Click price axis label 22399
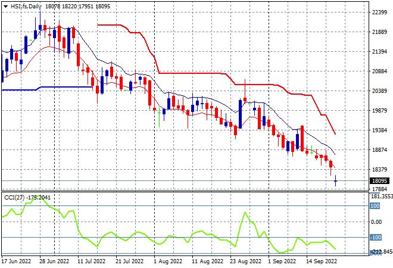This screenshot has height=268, width=393. [x=379, y=13]
